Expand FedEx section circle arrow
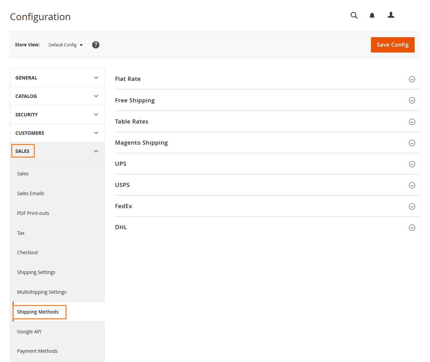The image size is (430, 362). coord(412,206)
